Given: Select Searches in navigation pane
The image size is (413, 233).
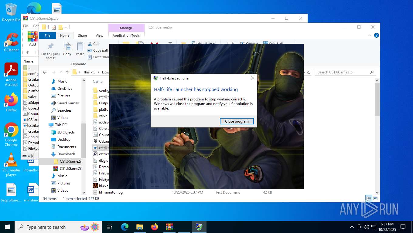Looking at the screenshot, I should pyautogui.click(x=64, y=110).
